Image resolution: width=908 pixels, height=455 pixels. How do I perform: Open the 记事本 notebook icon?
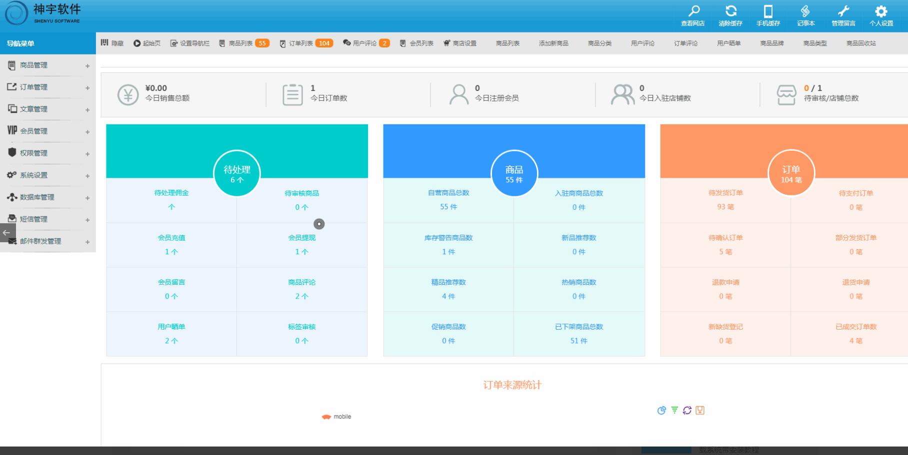click(x=805, y=11)
